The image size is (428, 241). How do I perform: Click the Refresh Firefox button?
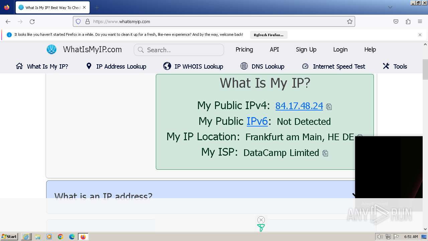coord(269,35)
